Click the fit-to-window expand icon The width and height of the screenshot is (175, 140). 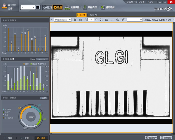pos(101,20)
